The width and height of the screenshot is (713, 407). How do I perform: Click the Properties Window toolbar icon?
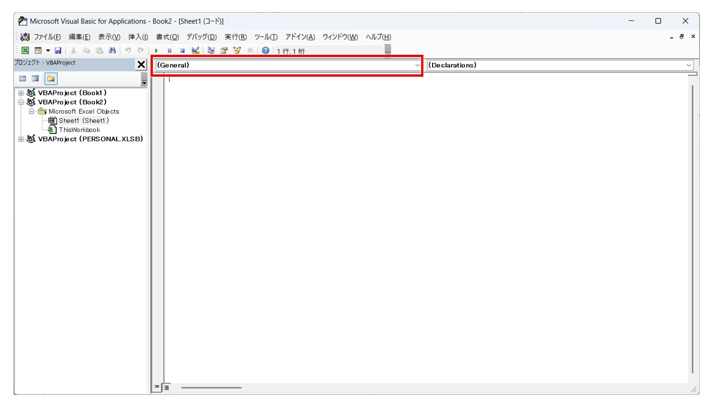[x=224, y=51]
